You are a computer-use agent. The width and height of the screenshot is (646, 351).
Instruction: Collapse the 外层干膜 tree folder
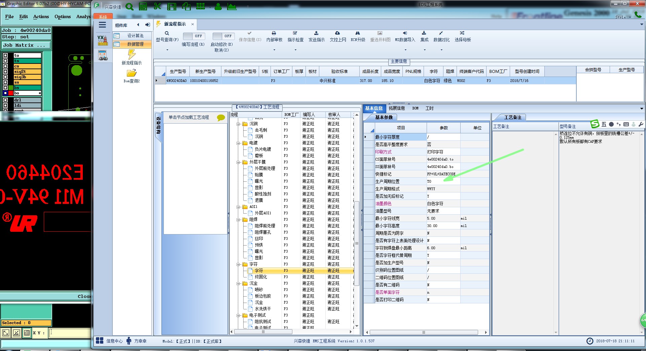[239, 162]
